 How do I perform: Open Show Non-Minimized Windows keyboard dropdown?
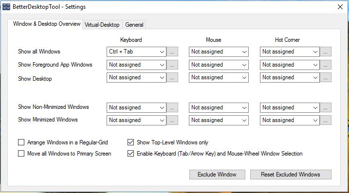click(x=136, y=107)
